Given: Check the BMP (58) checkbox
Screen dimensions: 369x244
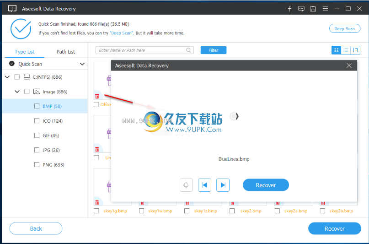Looking at the screenshot, I should click(x=37, y=106).
